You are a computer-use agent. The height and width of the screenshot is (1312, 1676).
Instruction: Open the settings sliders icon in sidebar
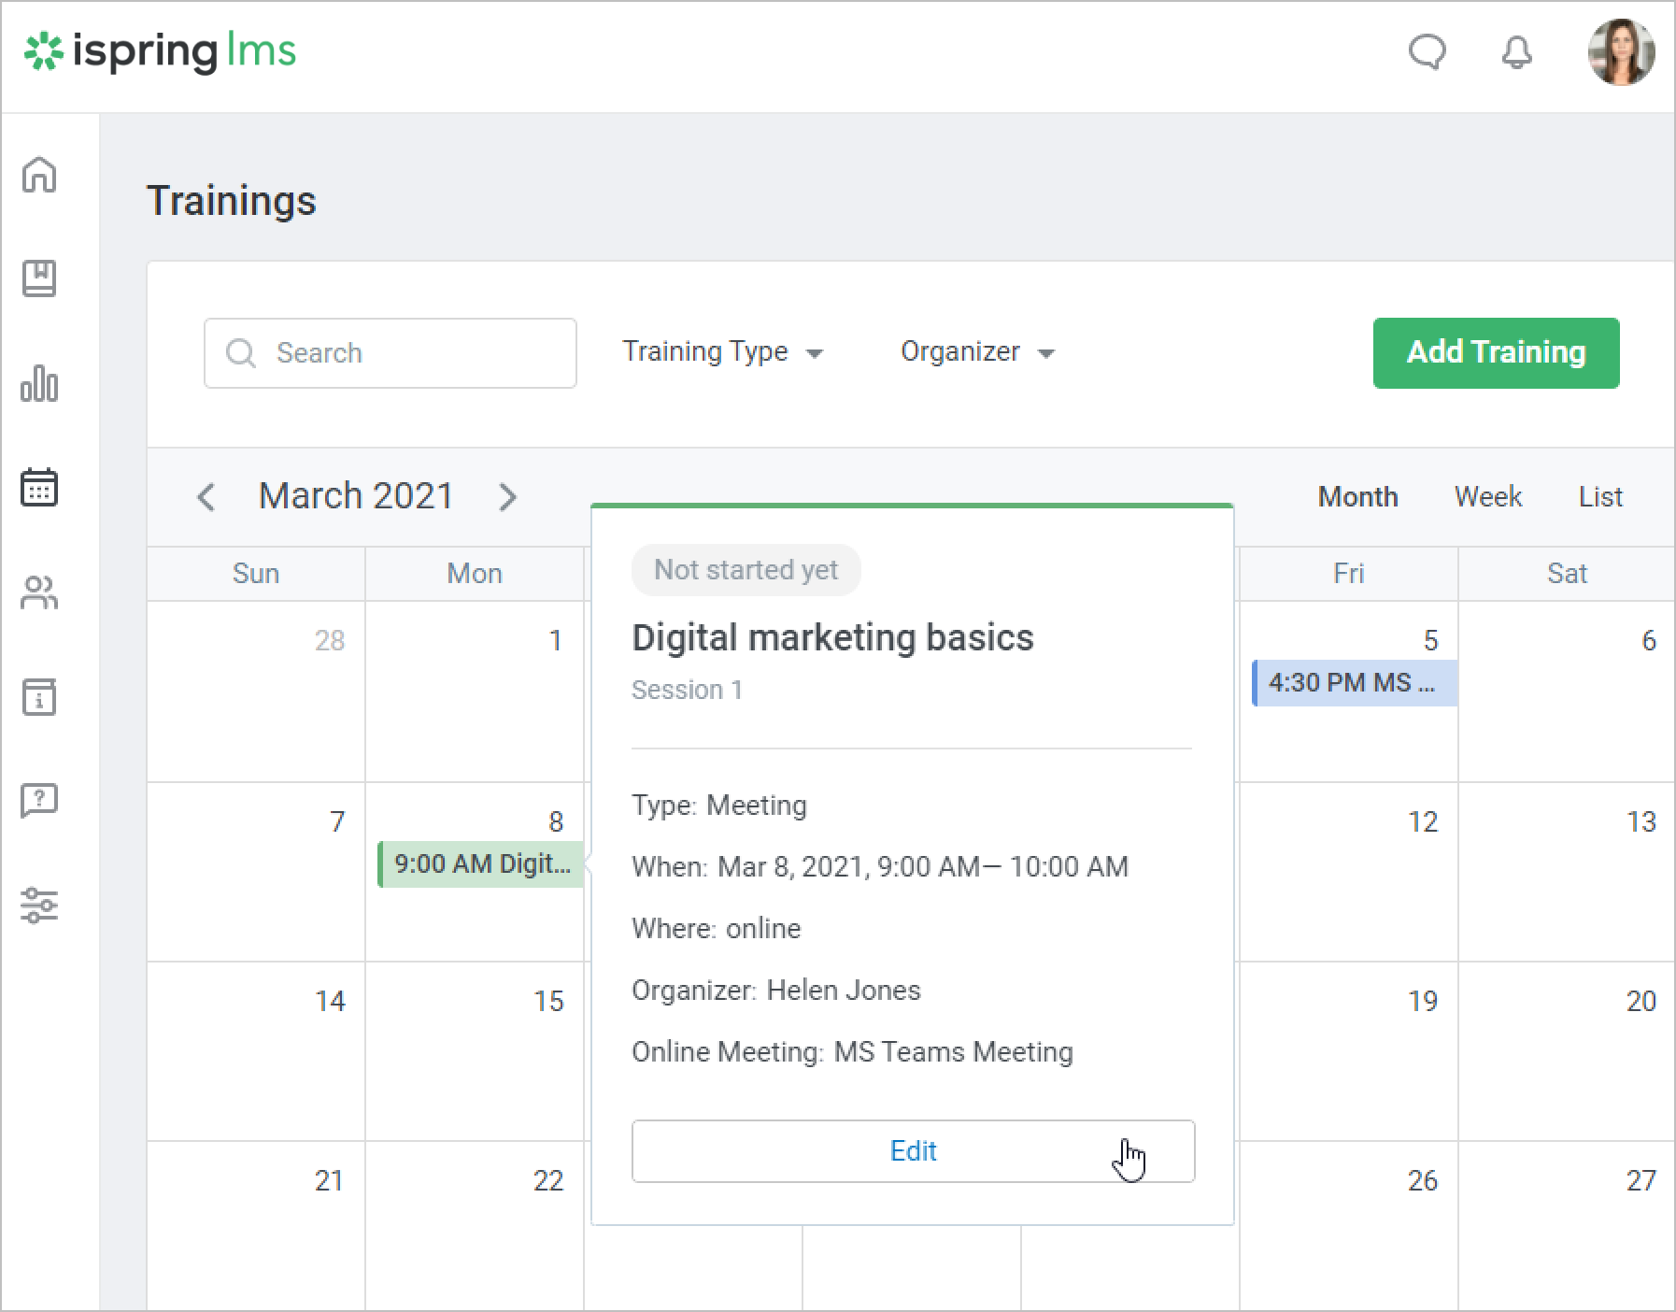tap(39, 906)
